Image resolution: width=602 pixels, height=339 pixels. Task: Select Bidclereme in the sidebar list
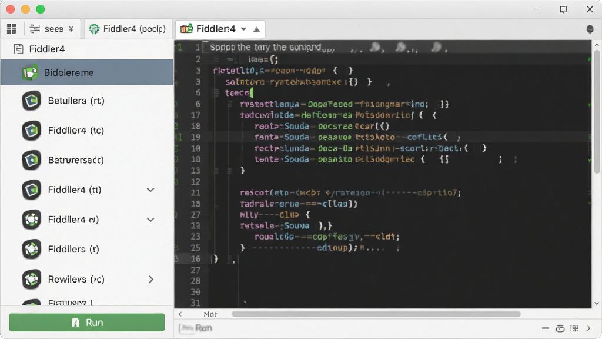pos(87,72)
